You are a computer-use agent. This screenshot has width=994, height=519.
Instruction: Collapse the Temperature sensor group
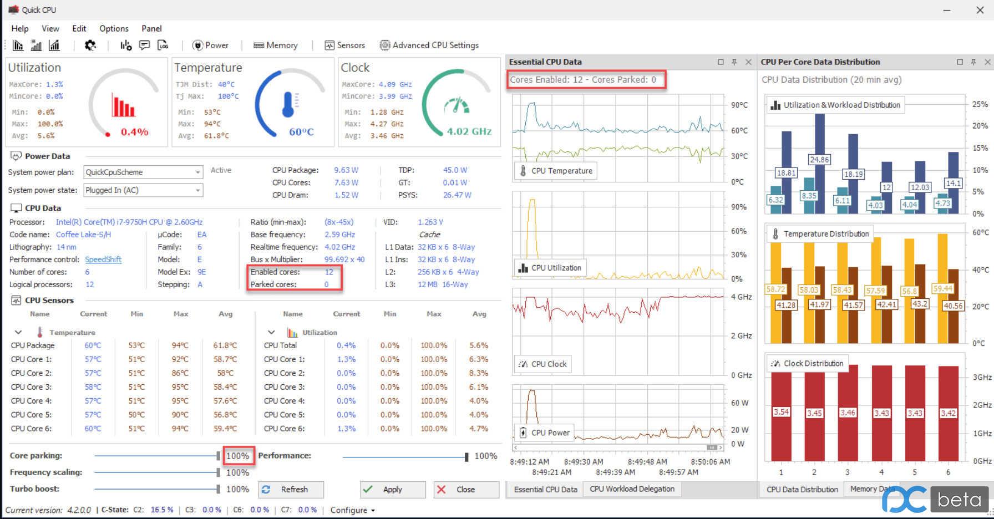[18, 332]
